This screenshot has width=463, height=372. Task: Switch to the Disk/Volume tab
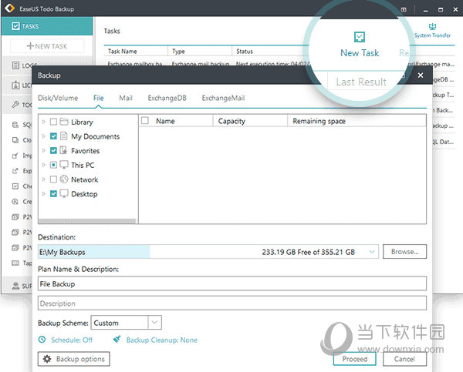[58, 98]
